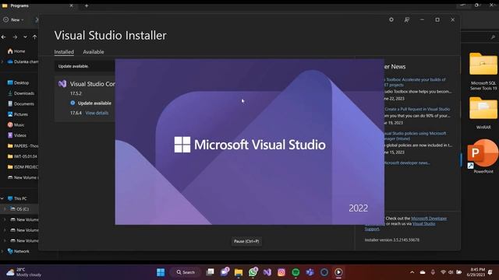Go up one folder in File Explorer
The height and width of the screenshot is (280, 499).
(34, 37)
